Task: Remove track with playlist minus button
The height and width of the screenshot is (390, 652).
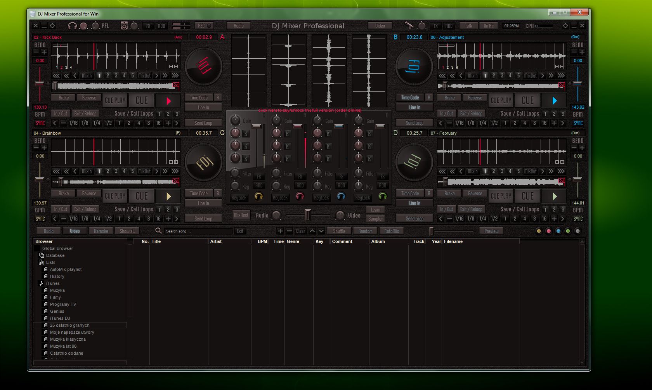Action: [x=289, y=231]
